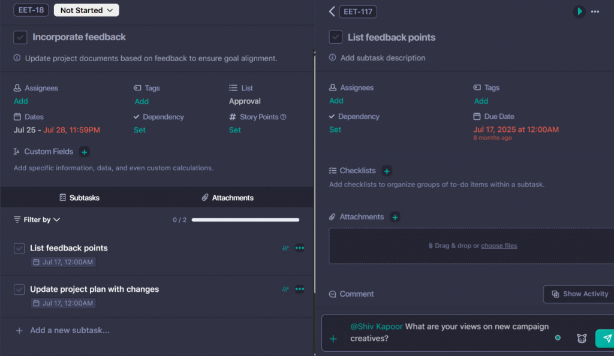Click the EET-117 subtask ID badge

pos(358,12)
